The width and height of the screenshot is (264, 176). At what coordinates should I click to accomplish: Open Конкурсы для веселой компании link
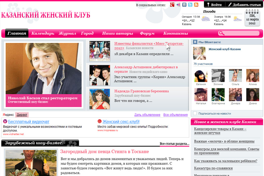[227, 151]
